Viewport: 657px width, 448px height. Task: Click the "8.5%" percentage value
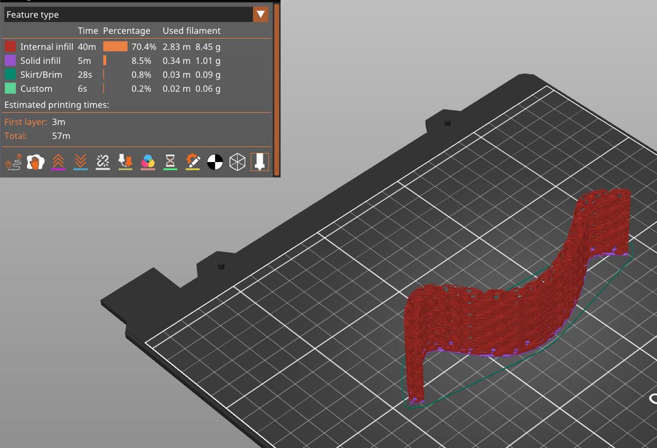pos(141,61)
